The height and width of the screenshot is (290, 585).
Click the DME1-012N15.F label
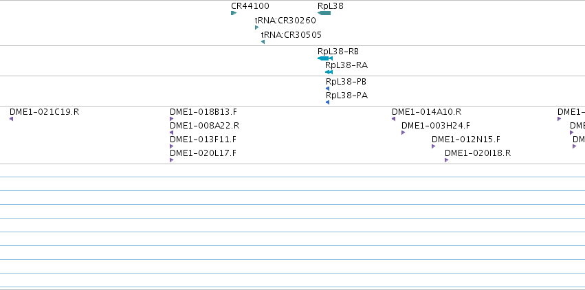point(466,140)
